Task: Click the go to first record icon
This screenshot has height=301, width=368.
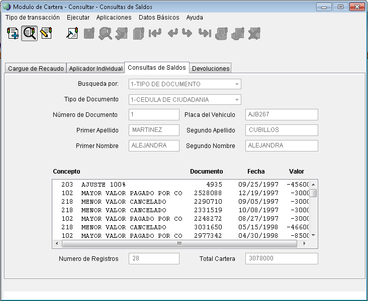Action: (x=155, y=34)
